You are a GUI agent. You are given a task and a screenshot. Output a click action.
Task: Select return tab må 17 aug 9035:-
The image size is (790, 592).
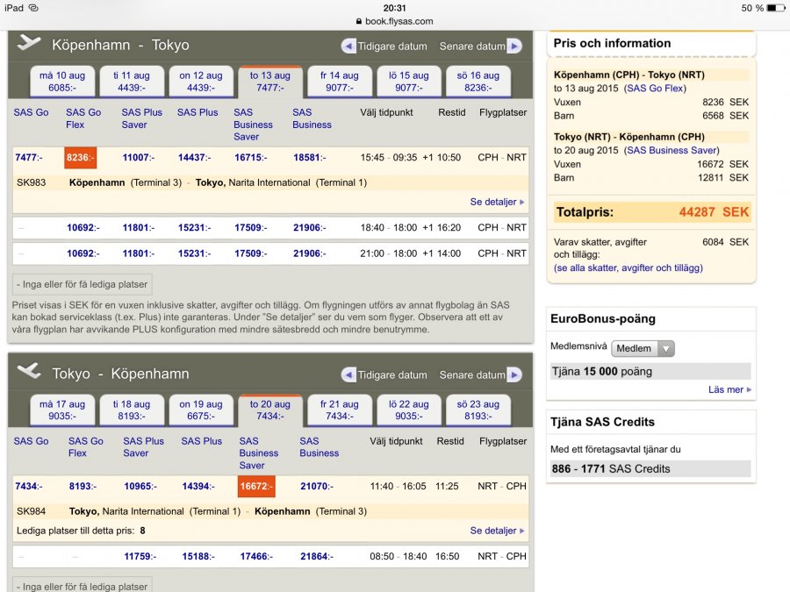pyautogui.click(x=62, y=410)
